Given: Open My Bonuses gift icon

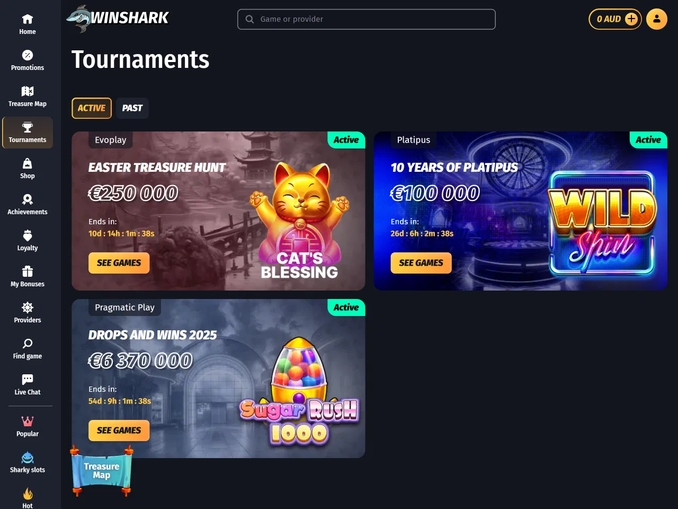Looking at the screenshot, I should point(28,271).
